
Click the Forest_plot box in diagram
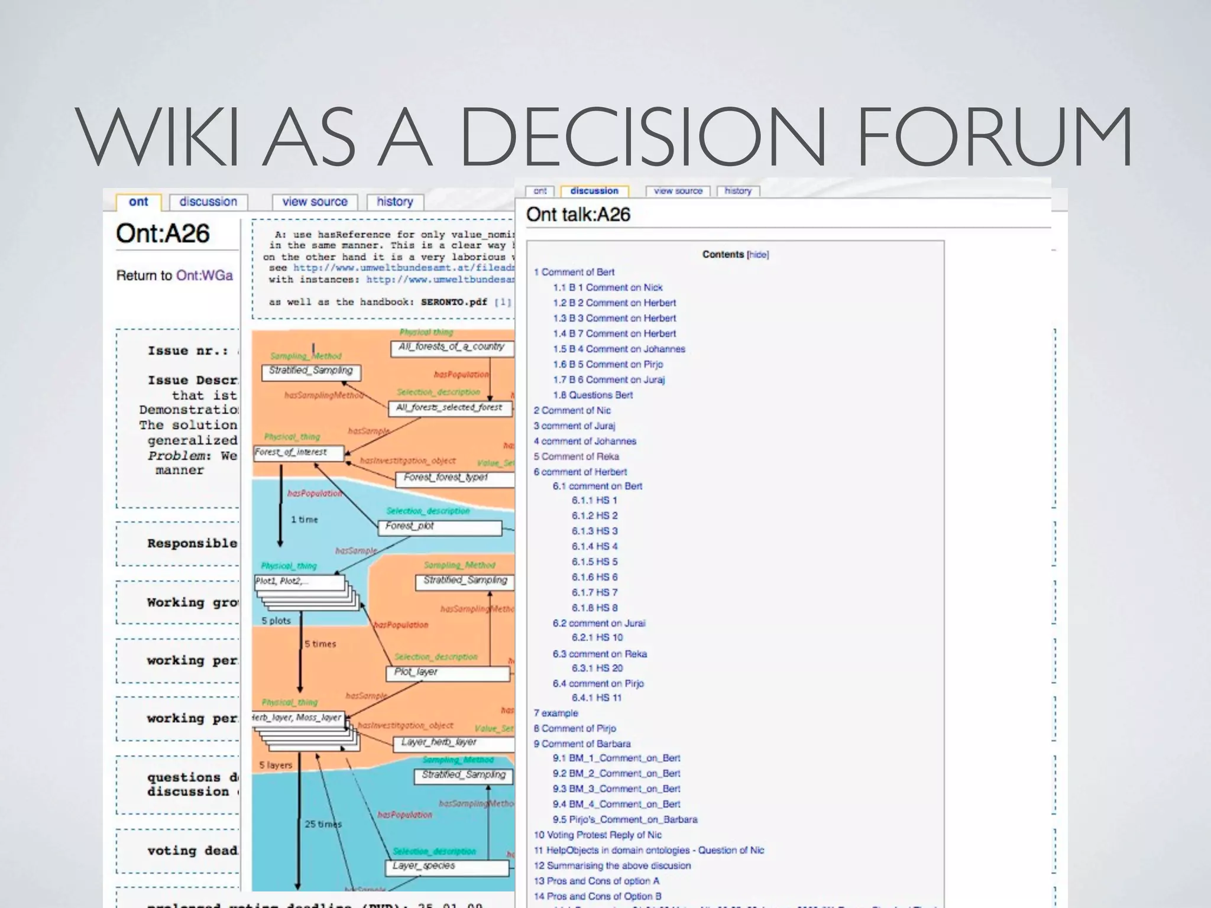tap(439, 527)
